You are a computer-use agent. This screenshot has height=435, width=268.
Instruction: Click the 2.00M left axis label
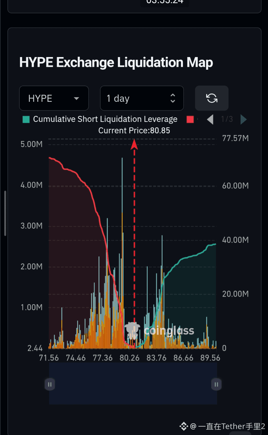[x=32, y=266]
